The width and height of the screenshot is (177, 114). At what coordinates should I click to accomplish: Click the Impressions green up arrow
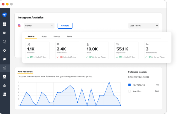click(117, 57)
